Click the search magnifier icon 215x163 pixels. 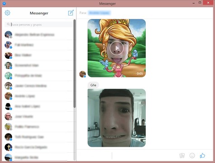(8, 24)
